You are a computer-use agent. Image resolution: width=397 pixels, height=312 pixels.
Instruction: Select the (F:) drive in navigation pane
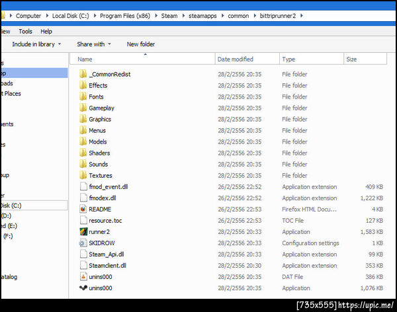8,236
